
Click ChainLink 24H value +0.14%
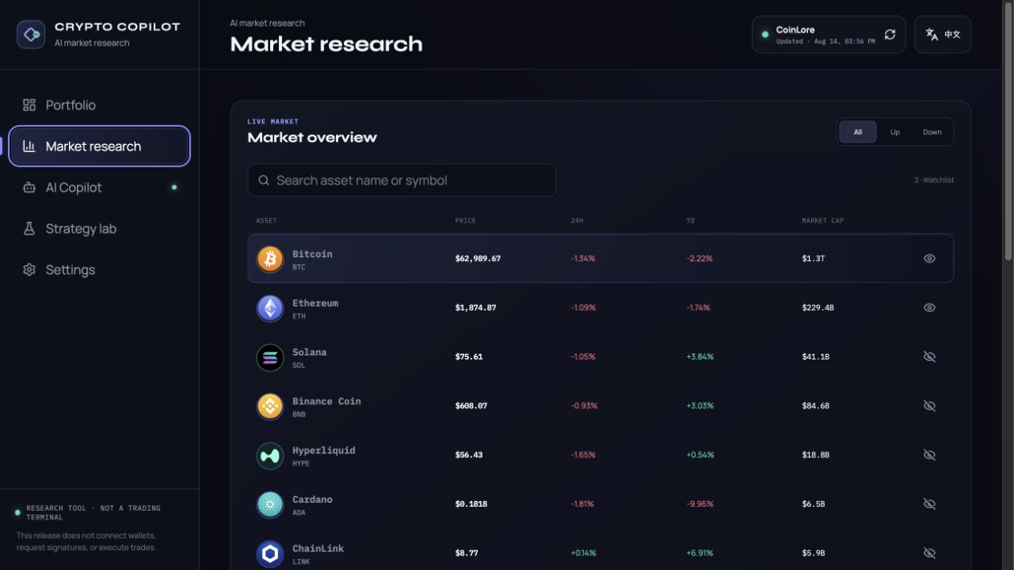(x=583, y=552)
